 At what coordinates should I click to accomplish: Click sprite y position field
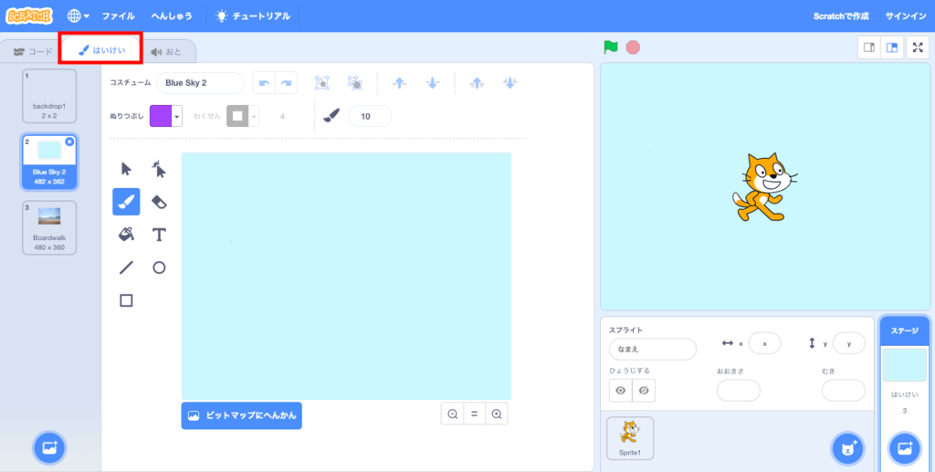849,343
